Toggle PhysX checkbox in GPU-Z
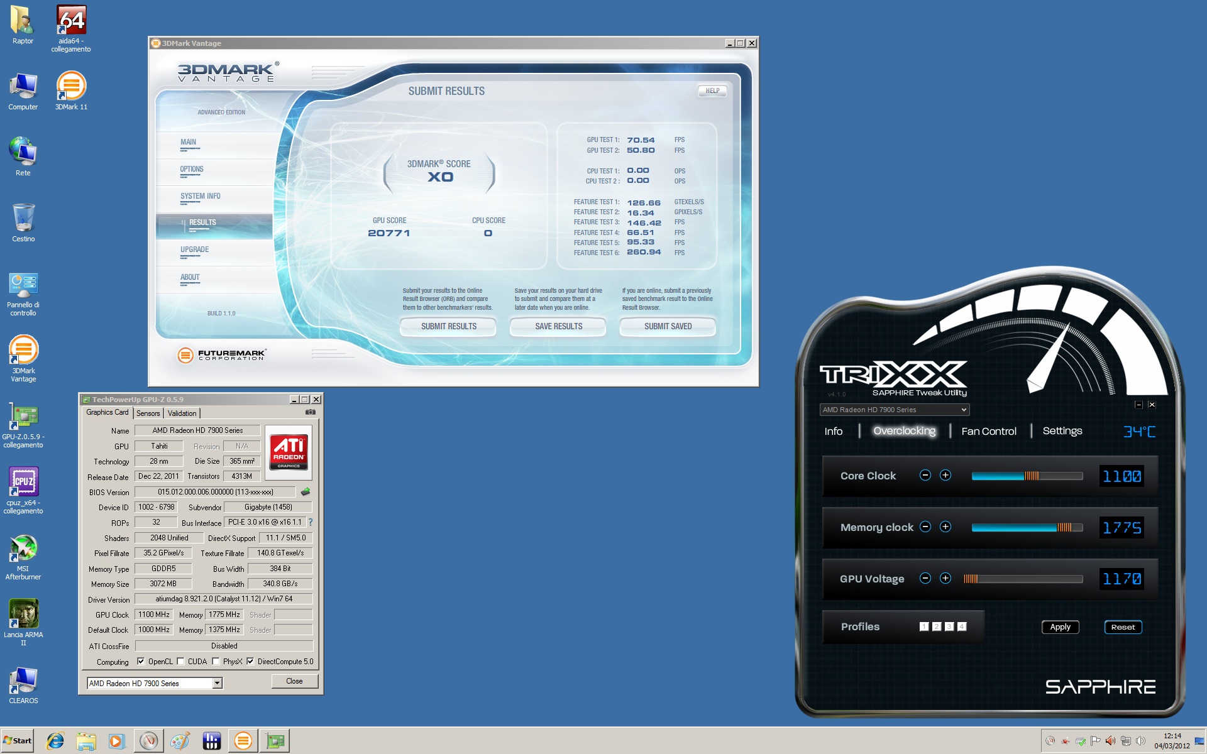Screen dimensions: 1207x754 [216, 661]
